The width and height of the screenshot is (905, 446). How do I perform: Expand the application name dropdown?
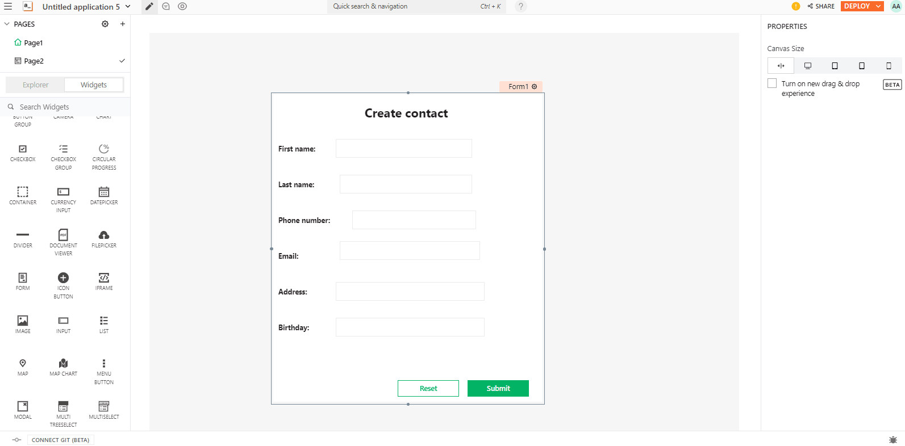pos(128,6)
